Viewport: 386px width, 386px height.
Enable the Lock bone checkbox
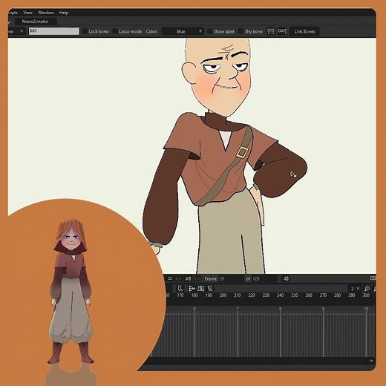click(x=85, y=31)
